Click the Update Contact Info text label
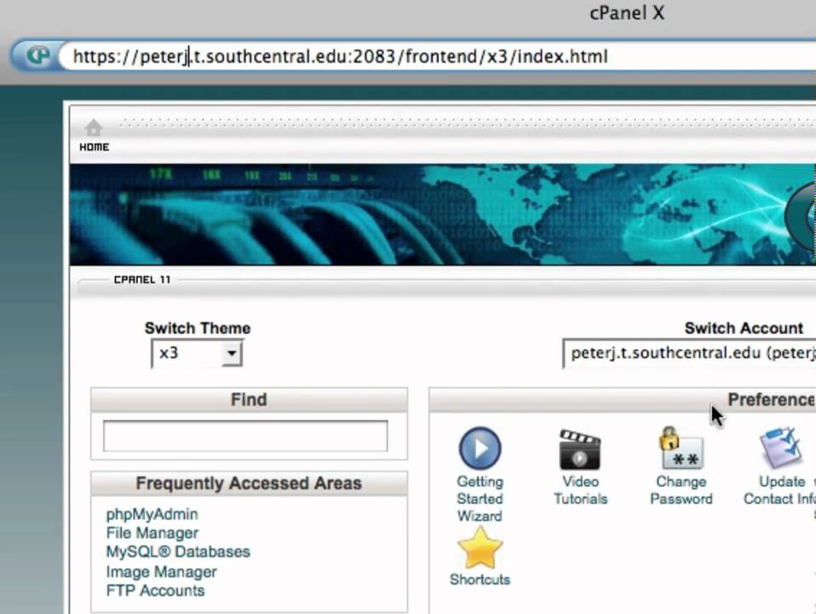The height and width of the screenshot is (614, 816). (779, 490)
